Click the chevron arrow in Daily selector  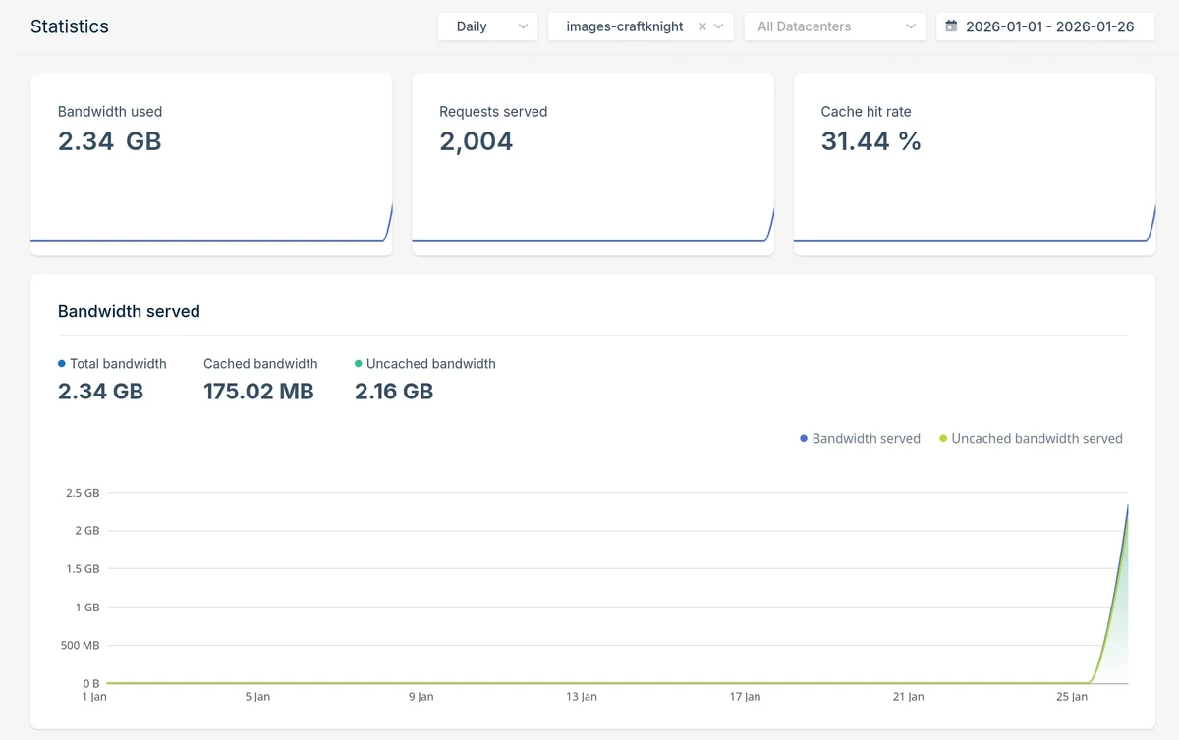pyautogui.click(x=523, y=26)
